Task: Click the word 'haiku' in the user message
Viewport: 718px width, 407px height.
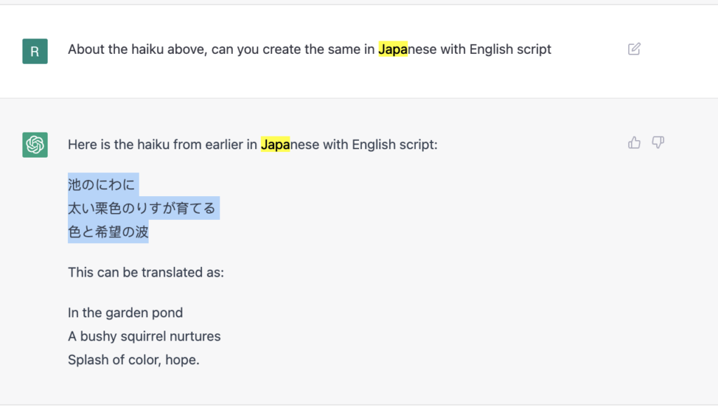Action: [147, 50]
